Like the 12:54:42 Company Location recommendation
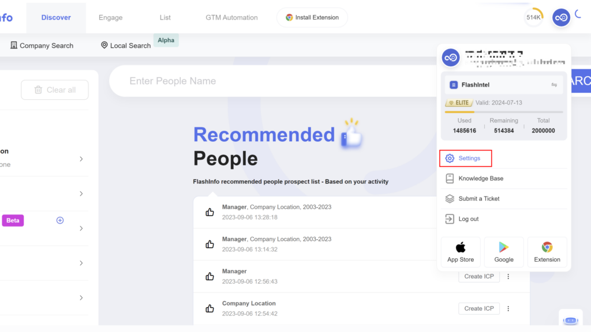The width and height of the screenshot is (591, 332). 210,308
